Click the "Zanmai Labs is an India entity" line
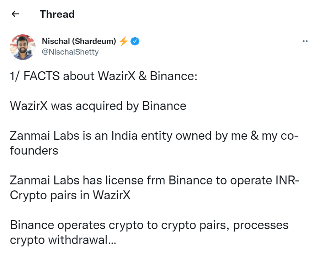This screenshot has width=309, height=256. [154, 136]
